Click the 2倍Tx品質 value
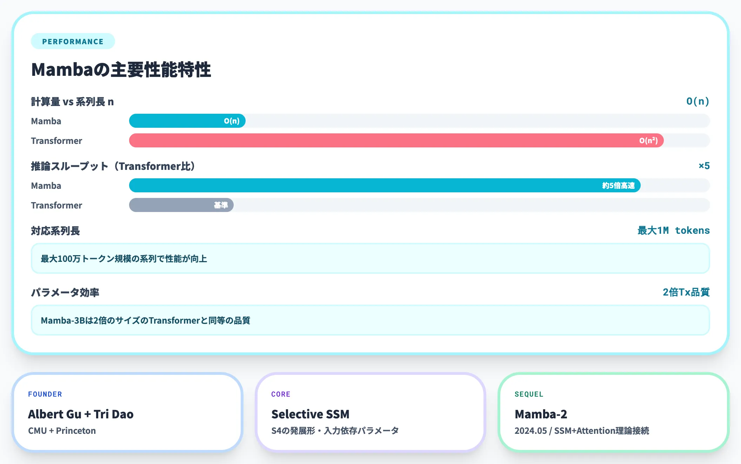The width and height of the screenshot is (741, 464). tap(686, 292)
